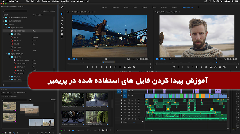Open Program monitor Full resolution dropdown
The width and height of the screenshot is (240, 134).
click(218, 59)
